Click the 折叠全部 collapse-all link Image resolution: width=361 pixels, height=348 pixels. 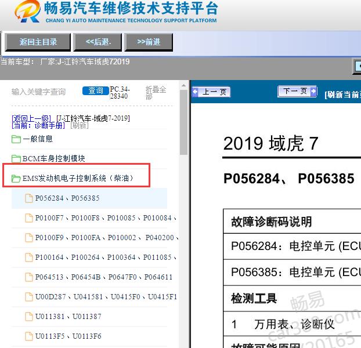click(x=156, y=93)
